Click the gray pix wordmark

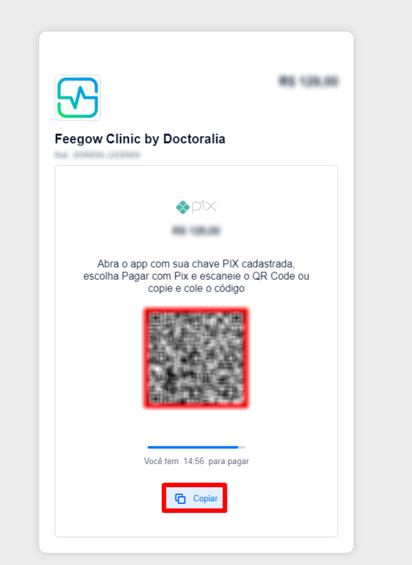click(204, 207)
